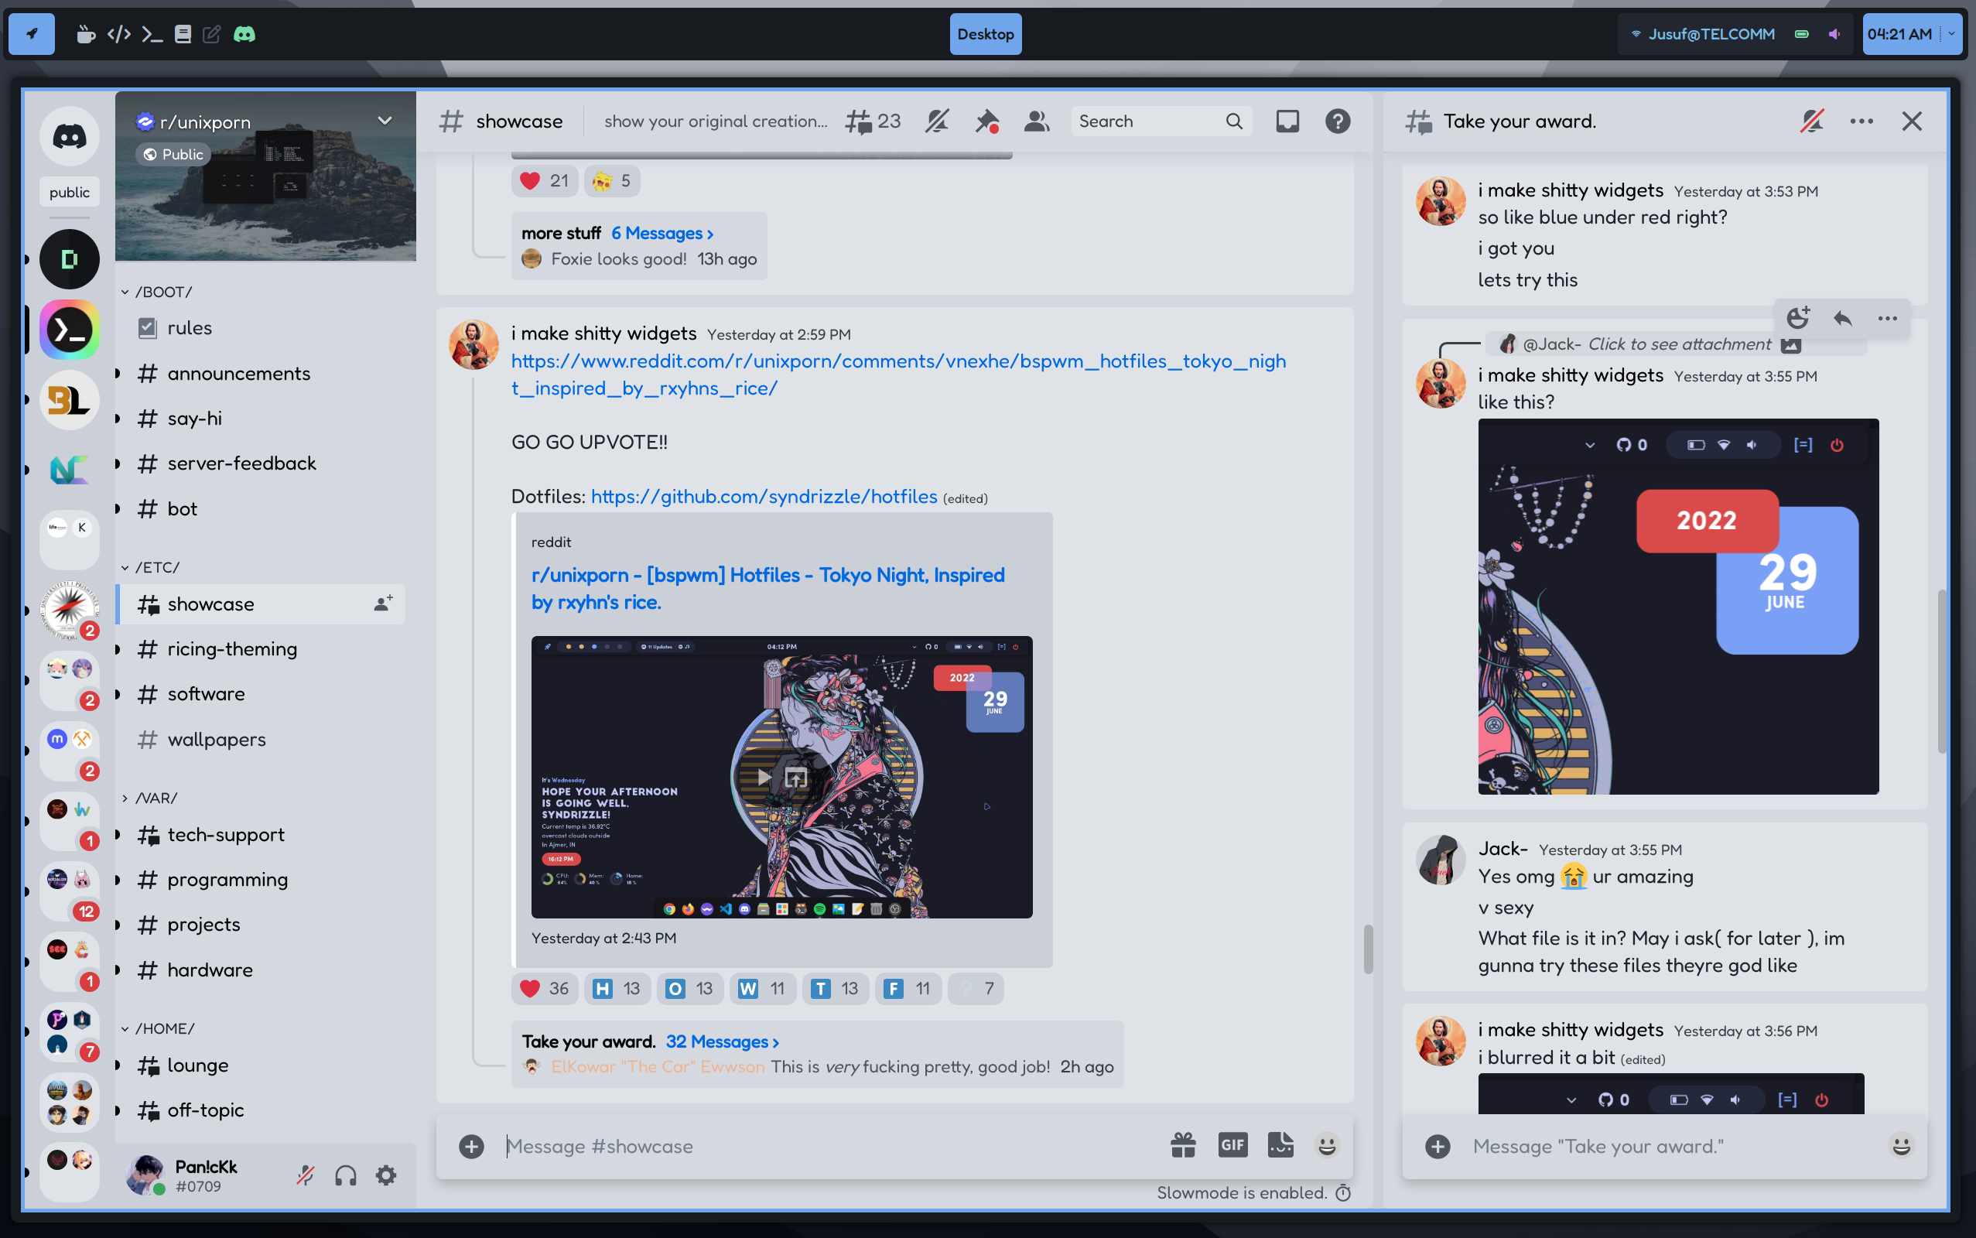The image size is (1976, 1238).
Task: Collapse the /ETC/ channel category
Action: click(x=156, y=566)
